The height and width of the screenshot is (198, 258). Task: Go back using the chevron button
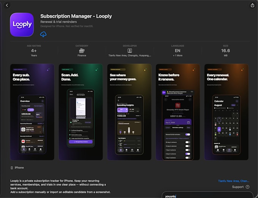tap(7, 5)
